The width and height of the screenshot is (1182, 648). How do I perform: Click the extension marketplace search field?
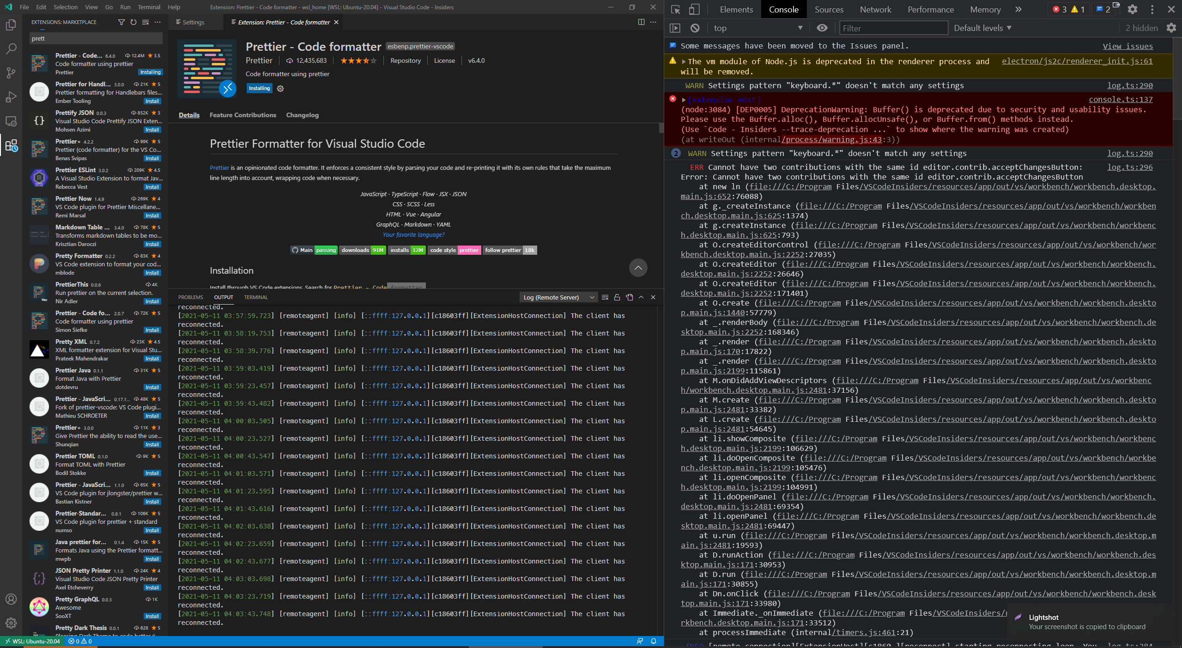(95, 38)
